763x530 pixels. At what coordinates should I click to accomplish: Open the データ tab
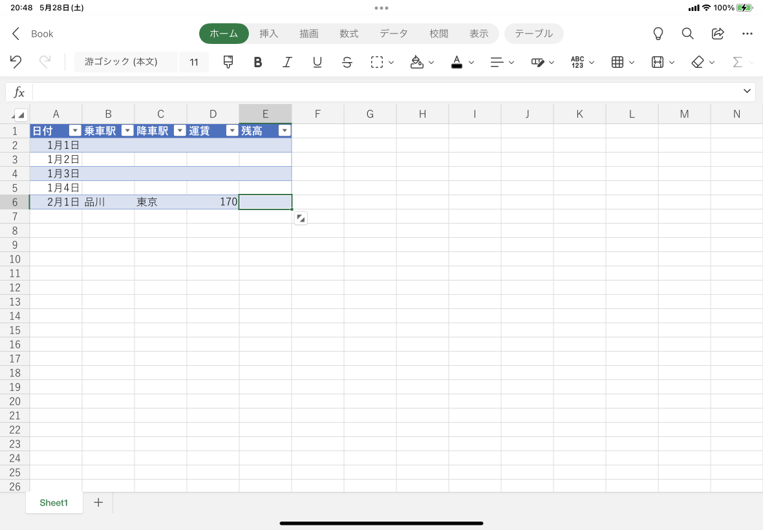[x=394, y=34]
